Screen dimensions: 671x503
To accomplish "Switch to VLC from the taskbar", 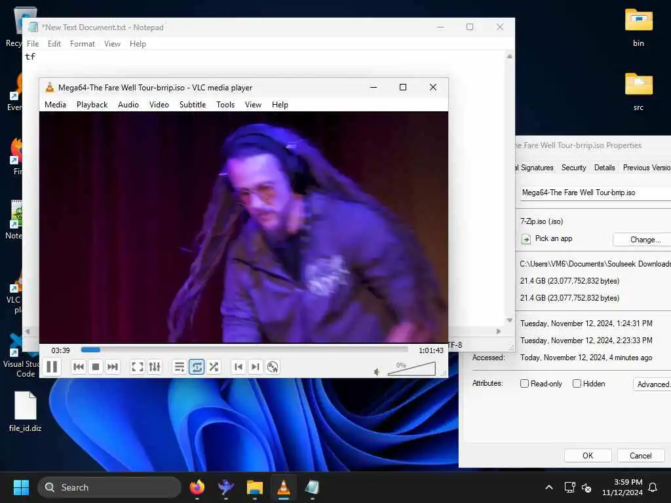I will tap(283, 487).
